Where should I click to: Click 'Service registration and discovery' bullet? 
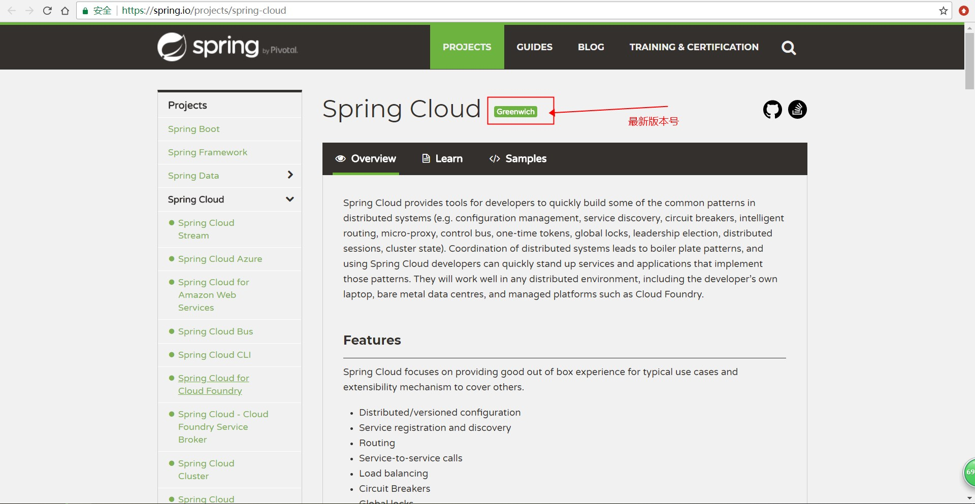pyautogui.click(x=435, y=428)
